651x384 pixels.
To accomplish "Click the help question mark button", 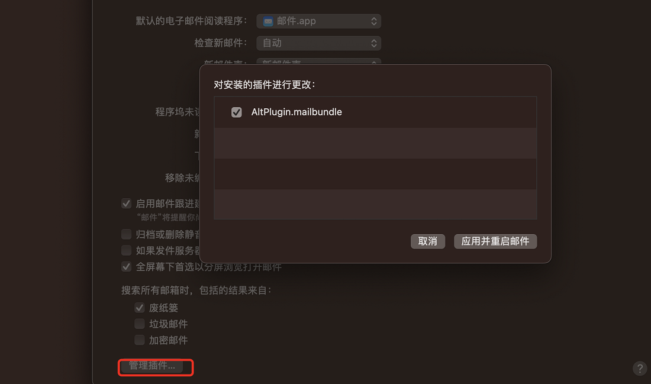I will [x=640, y=368].
